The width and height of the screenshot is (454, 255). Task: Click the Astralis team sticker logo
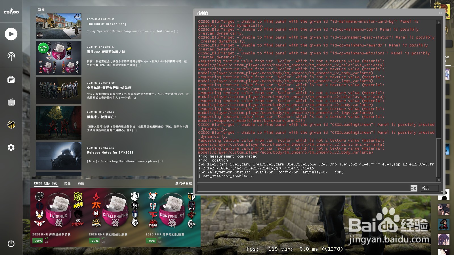click(x=96, y=196)
